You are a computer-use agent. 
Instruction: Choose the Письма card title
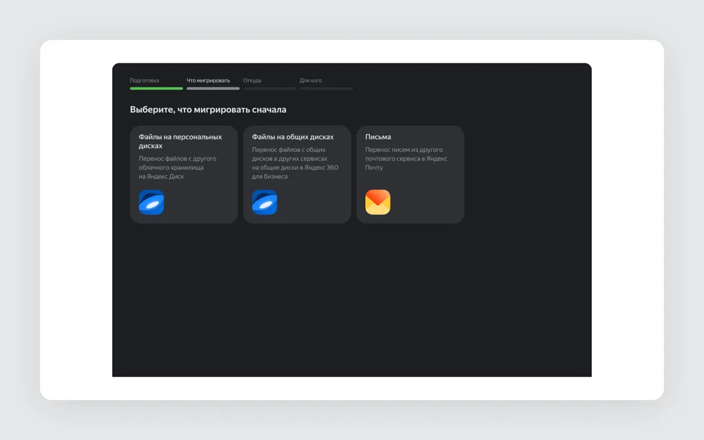coord(378,137)
